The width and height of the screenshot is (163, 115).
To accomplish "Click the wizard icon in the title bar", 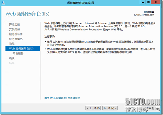I will click(3, 3).
